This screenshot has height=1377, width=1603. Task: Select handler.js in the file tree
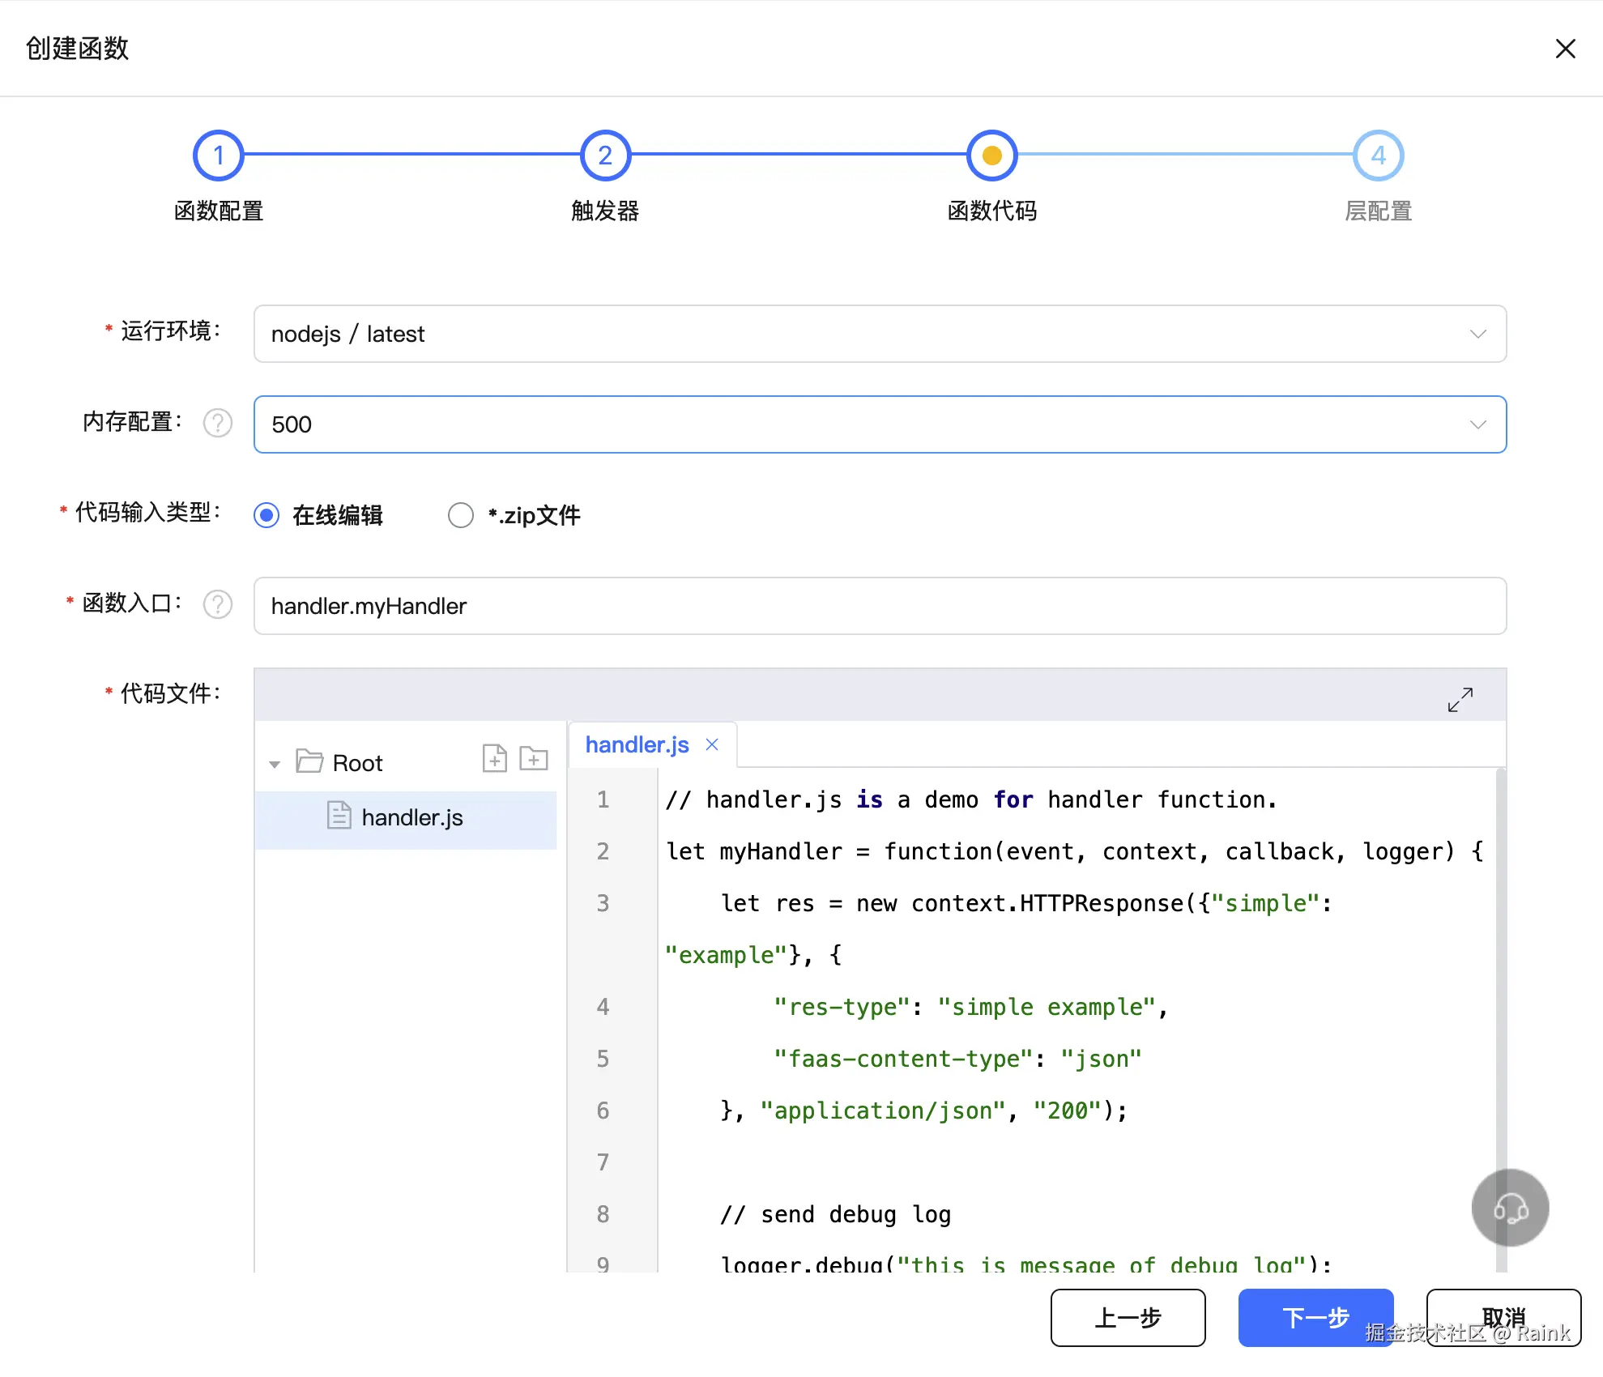411,818
